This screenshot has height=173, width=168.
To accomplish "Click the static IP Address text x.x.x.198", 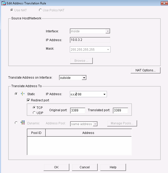I will point(76,94).
